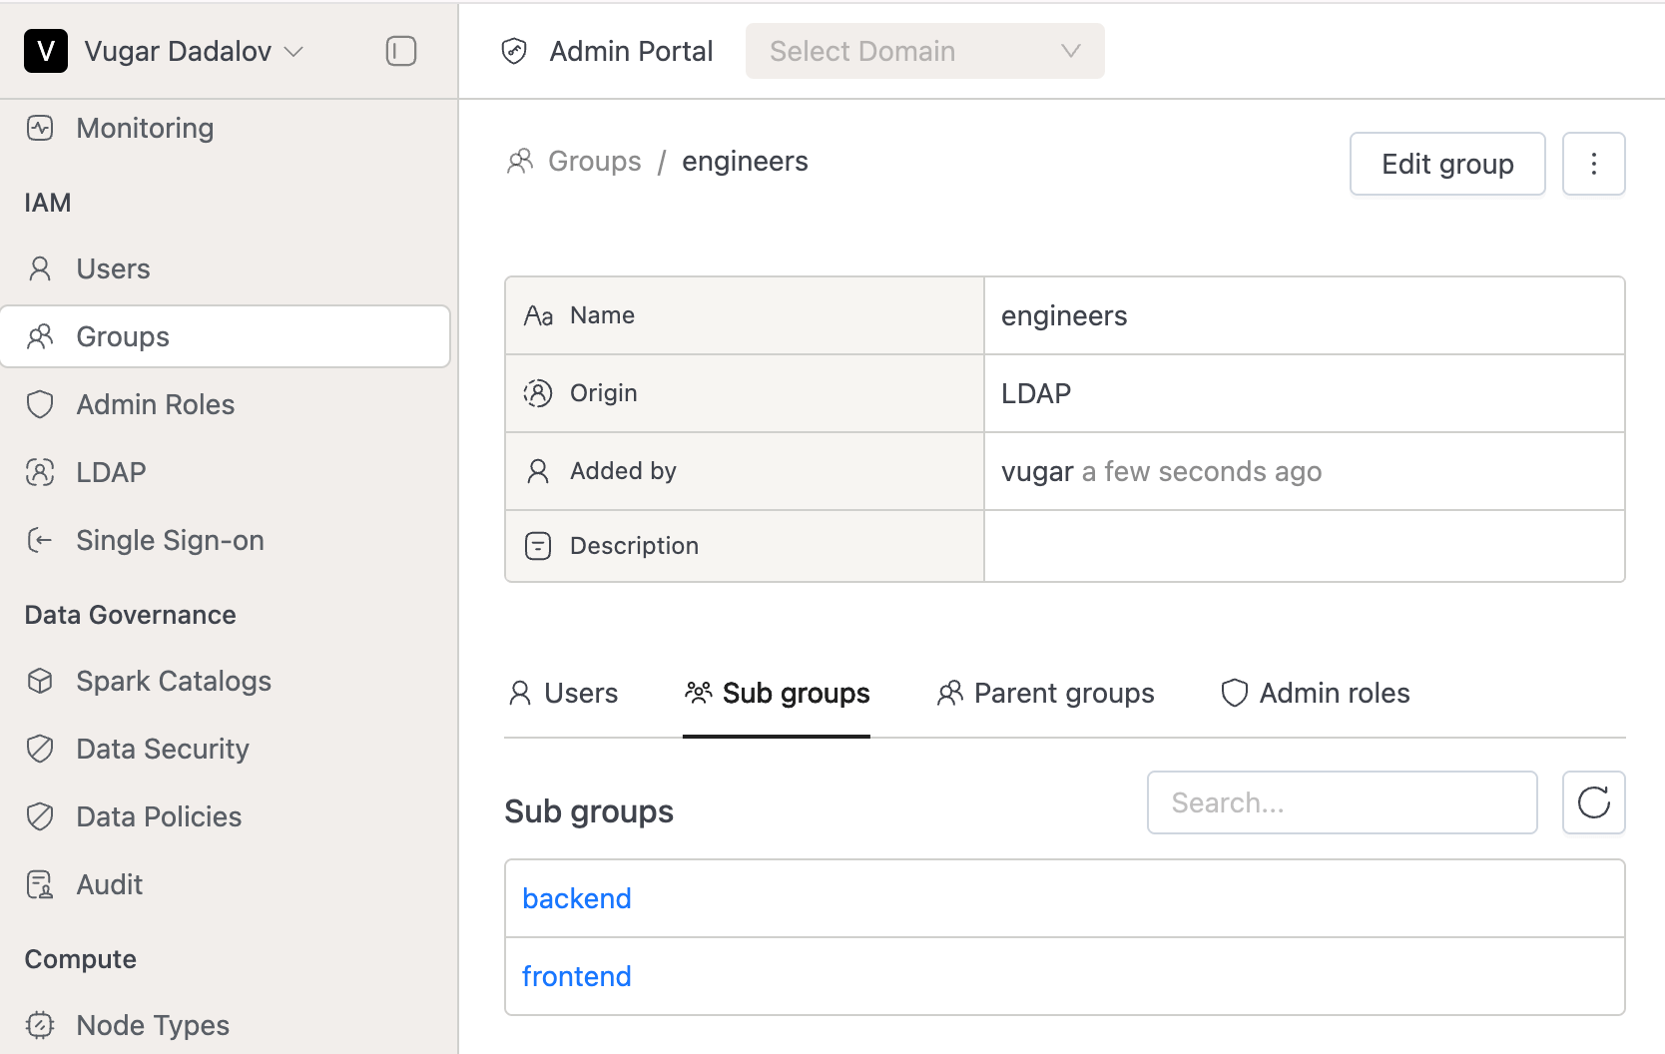
Task: Click 'vugar a few seconds ago' text
Action: point(1161,471)
